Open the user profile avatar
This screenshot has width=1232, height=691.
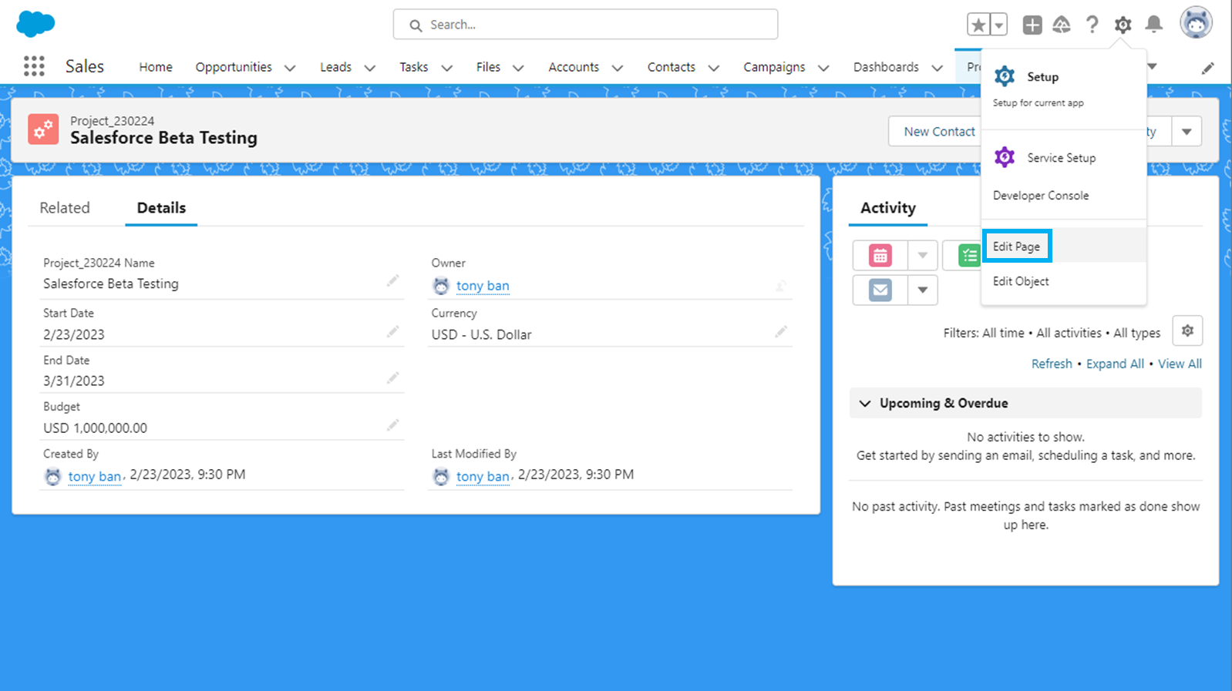1196,23
